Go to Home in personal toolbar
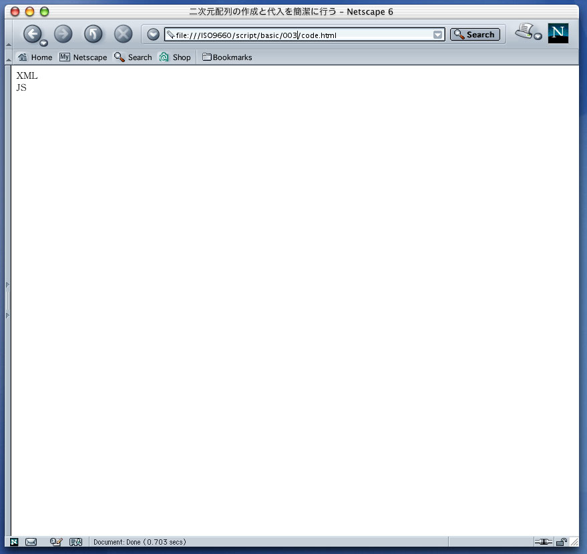This screenshot has width=587, height=554. pyautogui.click(x=35, y=57)
